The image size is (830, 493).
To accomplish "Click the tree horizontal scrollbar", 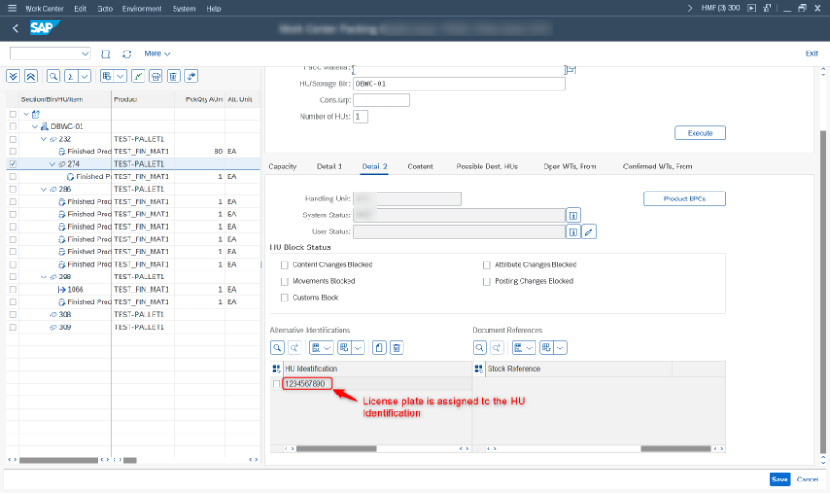I will click(x=59, y=460).
